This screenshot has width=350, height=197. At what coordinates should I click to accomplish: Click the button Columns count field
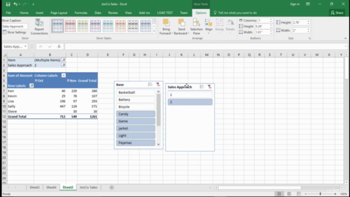pyautogui.click(x=264, y=20)
